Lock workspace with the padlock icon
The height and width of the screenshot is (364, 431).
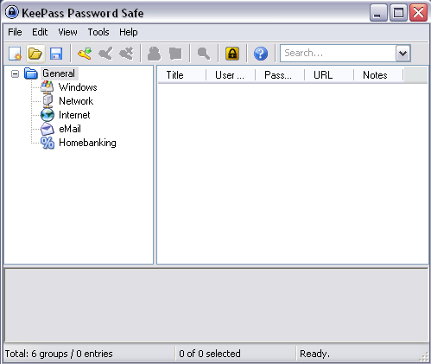coord(232,54)
